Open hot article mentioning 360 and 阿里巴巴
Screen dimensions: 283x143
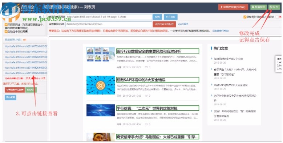point(235,114)
